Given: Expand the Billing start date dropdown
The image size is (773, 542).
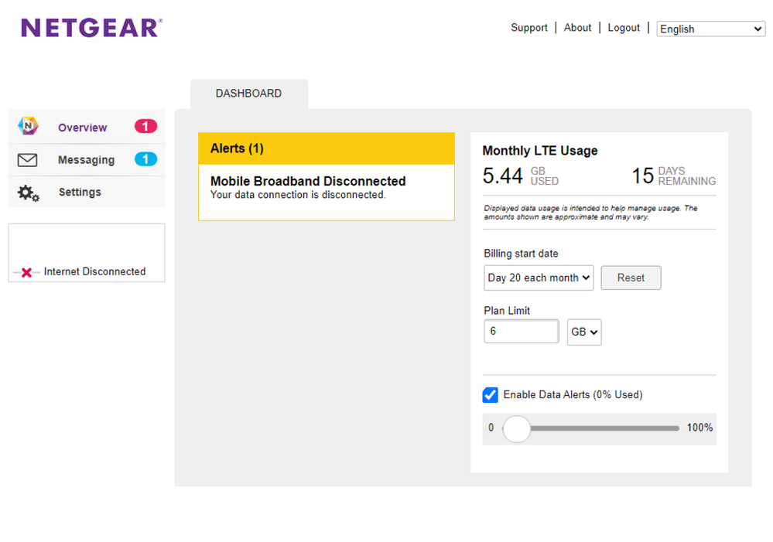Looking at the screenshot, I should 539,278.
